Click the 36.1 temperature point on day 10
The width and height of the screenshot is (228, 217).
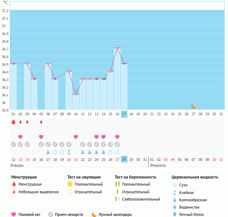(76, 94)
